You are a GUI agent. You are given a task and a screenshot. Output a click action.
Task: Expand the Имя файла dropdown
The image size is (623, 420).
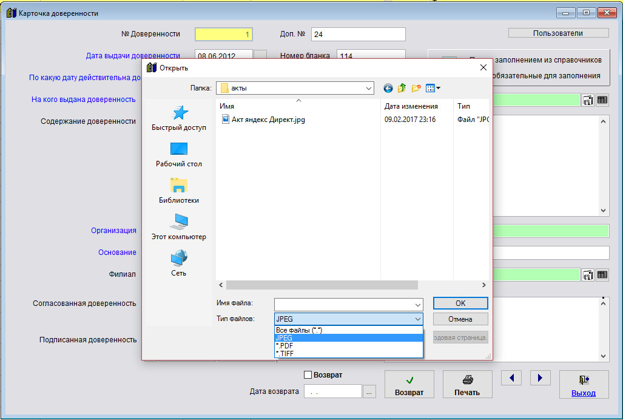click(417, 304)
